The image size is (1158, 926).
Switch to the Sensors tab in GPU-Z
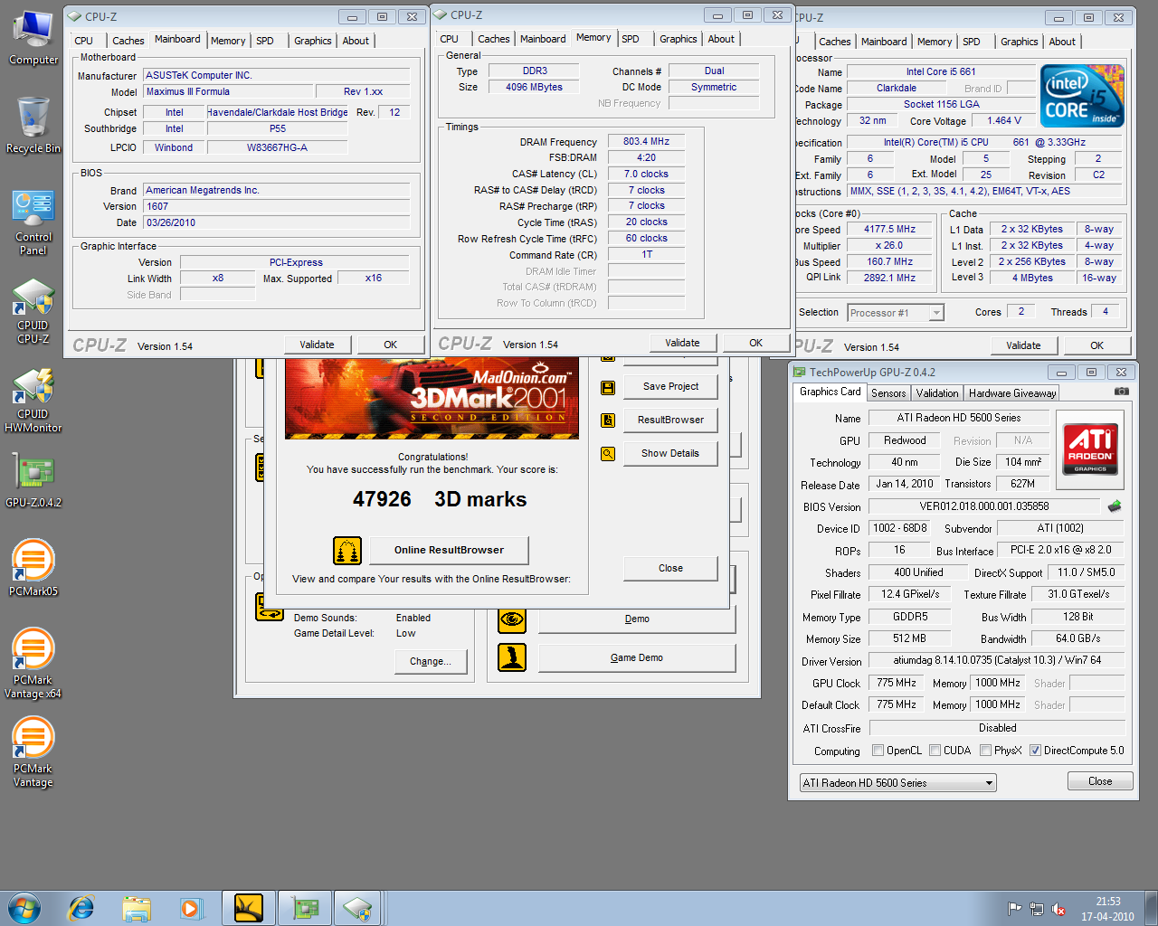point(888,393)
